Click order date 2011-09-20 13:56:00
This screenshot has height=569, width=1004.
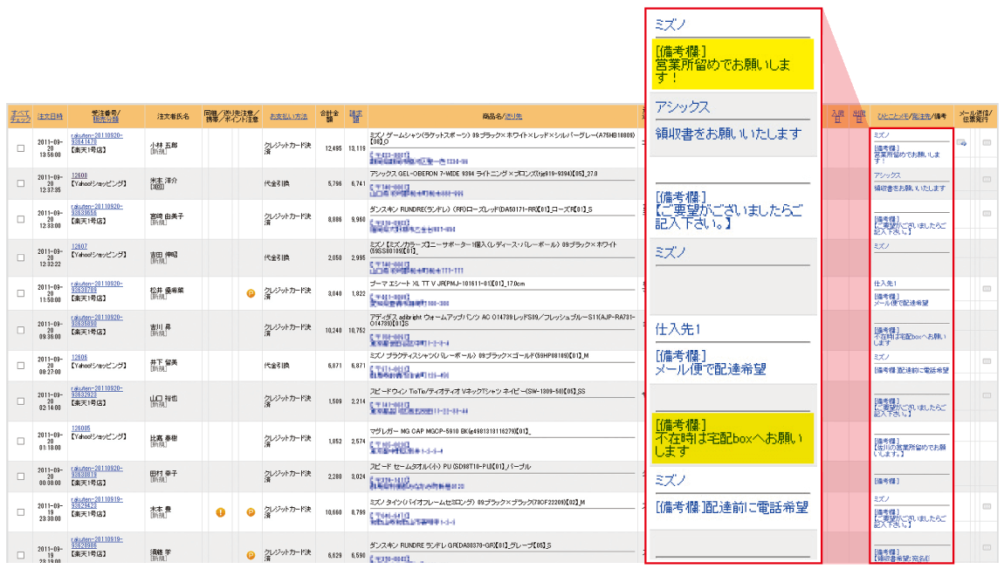tap(49, 148)
